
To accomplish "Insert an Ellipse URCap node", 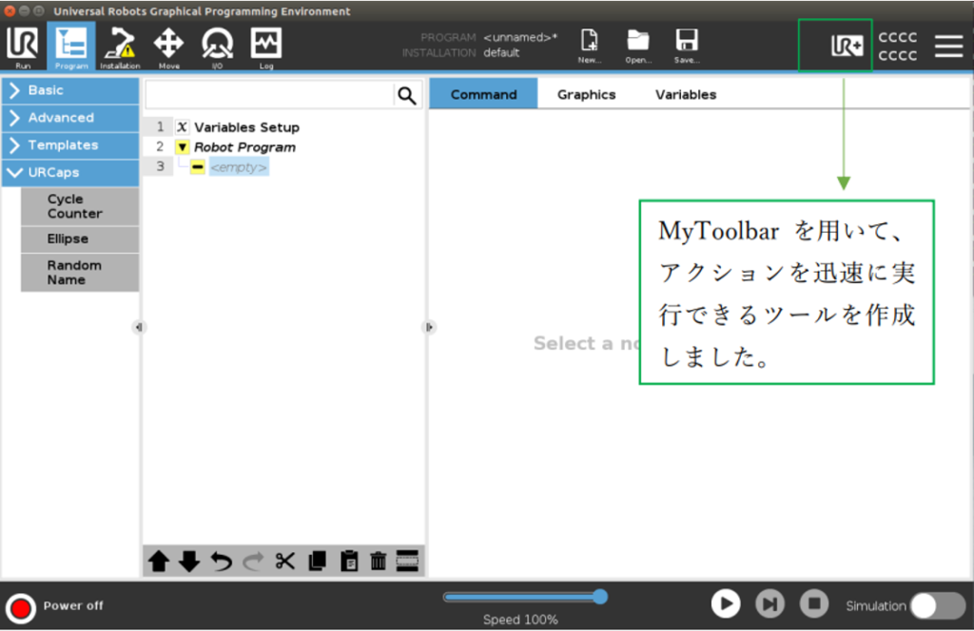I will coord(80,239).
